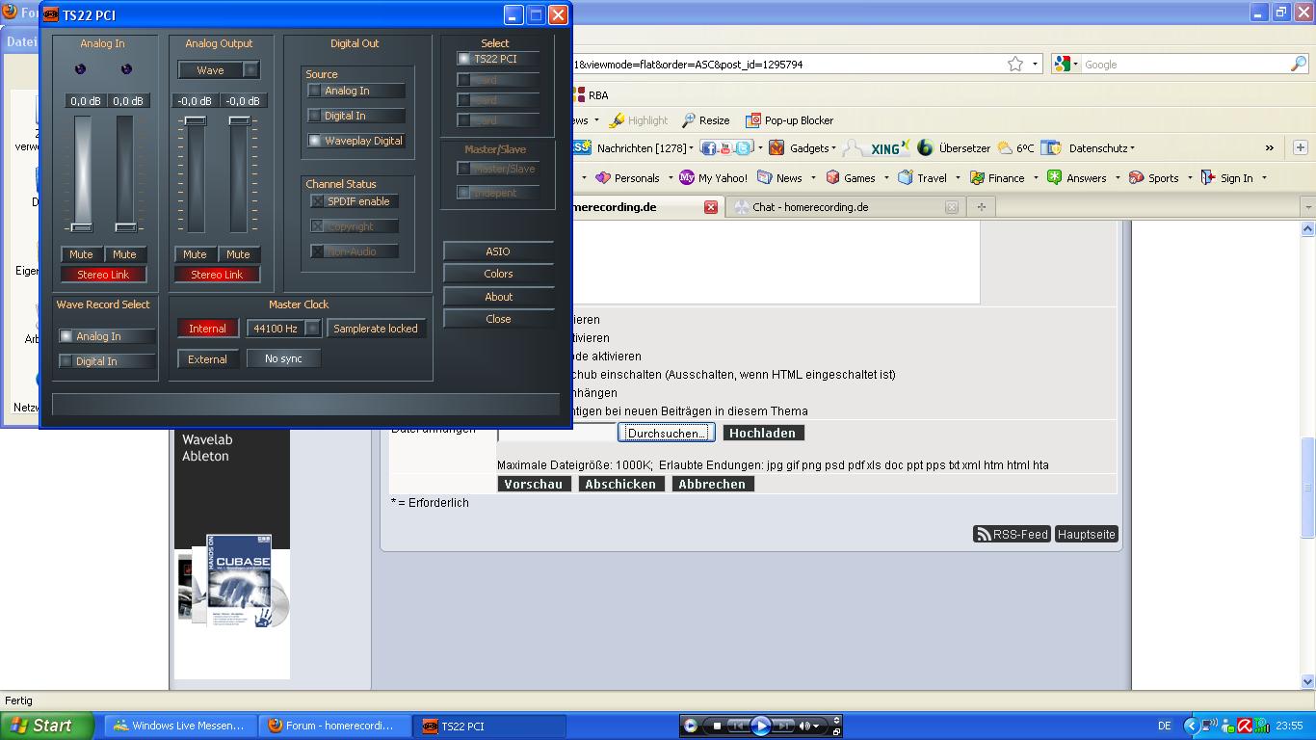Viewport: 1316px width, 740px height.
Task: Click the Sports icon in Yahoo toolbar
Action: [1136, 177]
